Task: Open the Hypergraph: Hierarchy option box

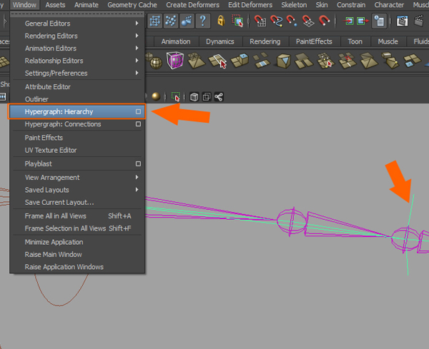Action: [x=139, y=111]
